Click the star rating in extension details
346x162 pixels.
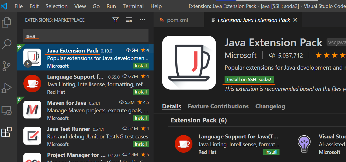(331, 55)
